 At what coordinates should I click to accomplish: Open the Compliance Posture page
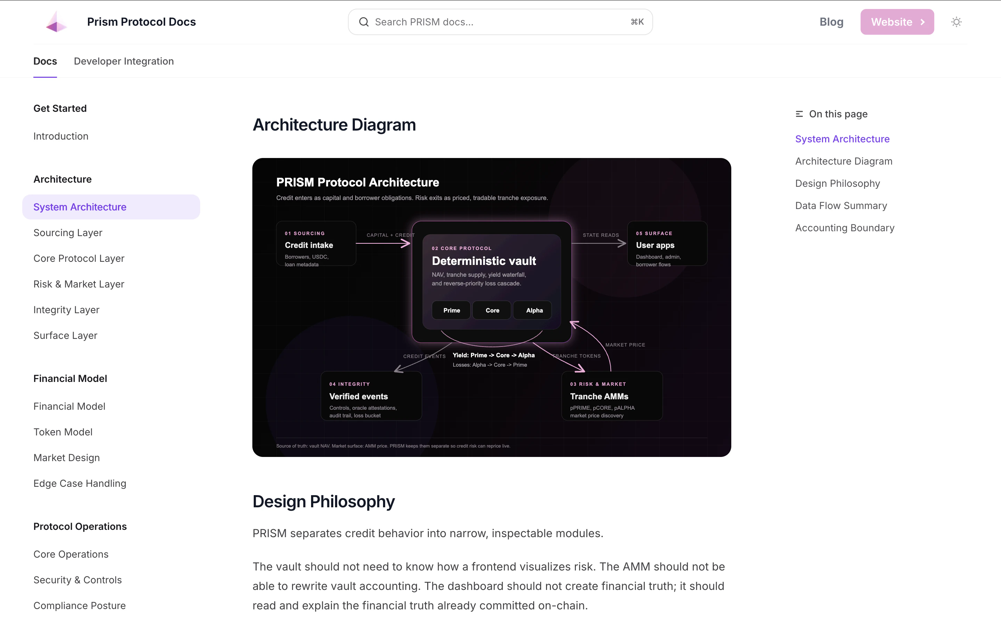(79, 606)
